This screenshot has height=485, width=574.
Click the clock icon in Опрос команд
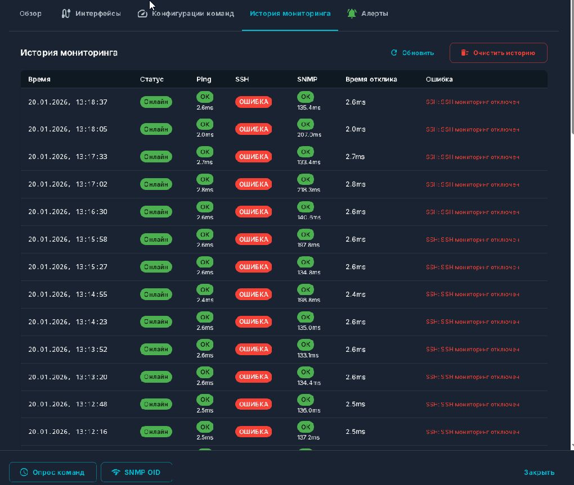(24, 472)
